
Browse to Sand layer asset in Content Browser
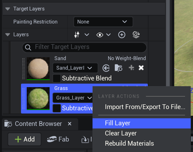pyautogui.click(x=118, y=68)
